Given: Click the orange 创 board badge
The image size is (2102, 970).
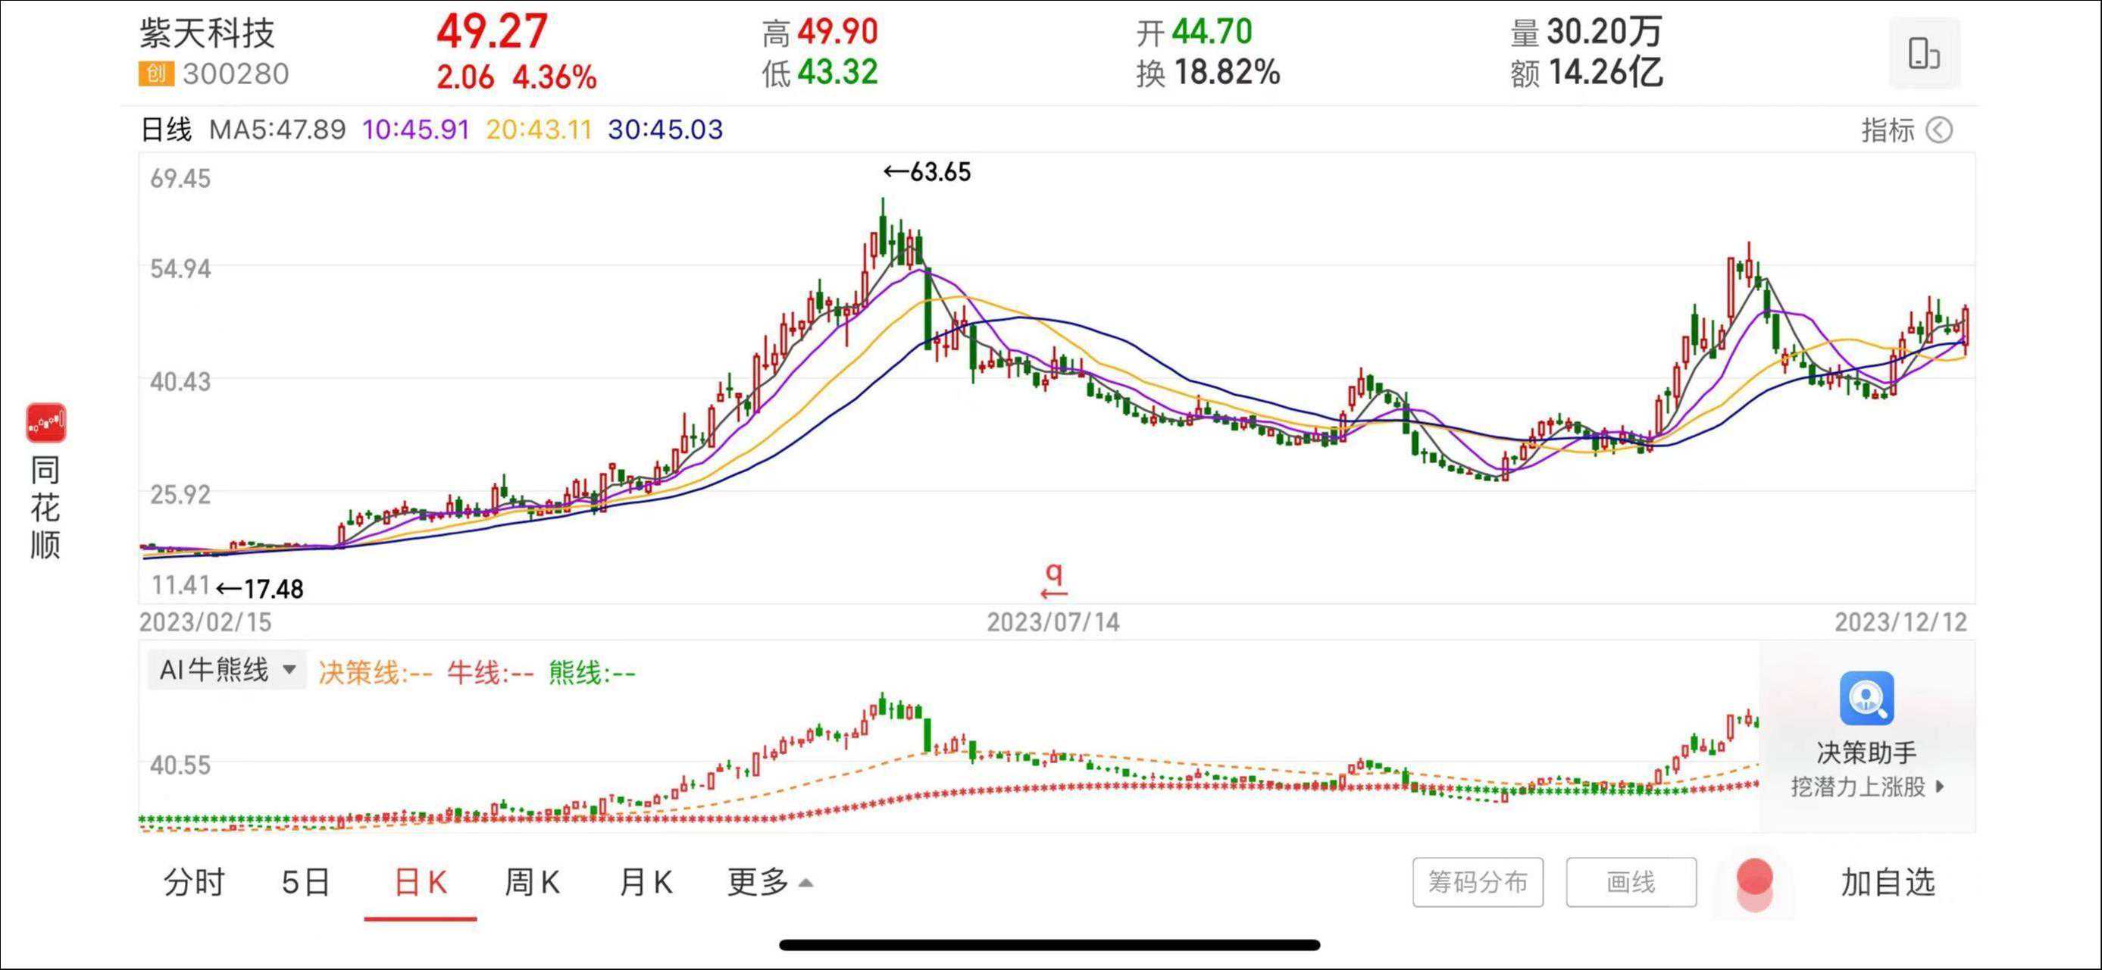Looking at the screenshot, I should [155, 74].
